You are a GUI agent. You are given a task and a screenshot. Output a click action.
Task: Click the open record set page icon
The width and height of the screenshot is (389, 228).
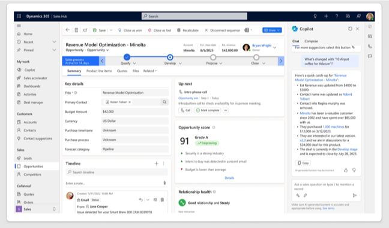pyautogui.click(x=76, y=30)
